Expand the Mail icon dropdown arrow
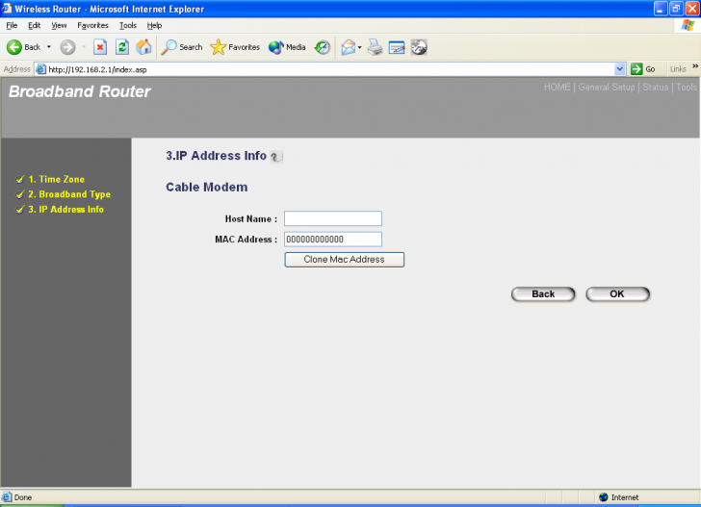 (359, 46)
